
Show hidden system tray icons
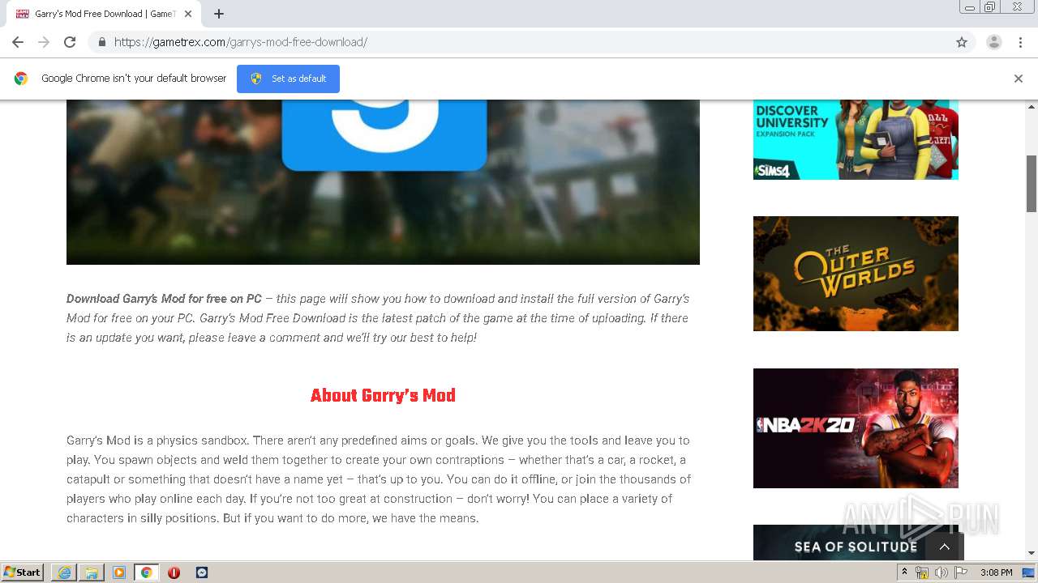tap(904, 572)
